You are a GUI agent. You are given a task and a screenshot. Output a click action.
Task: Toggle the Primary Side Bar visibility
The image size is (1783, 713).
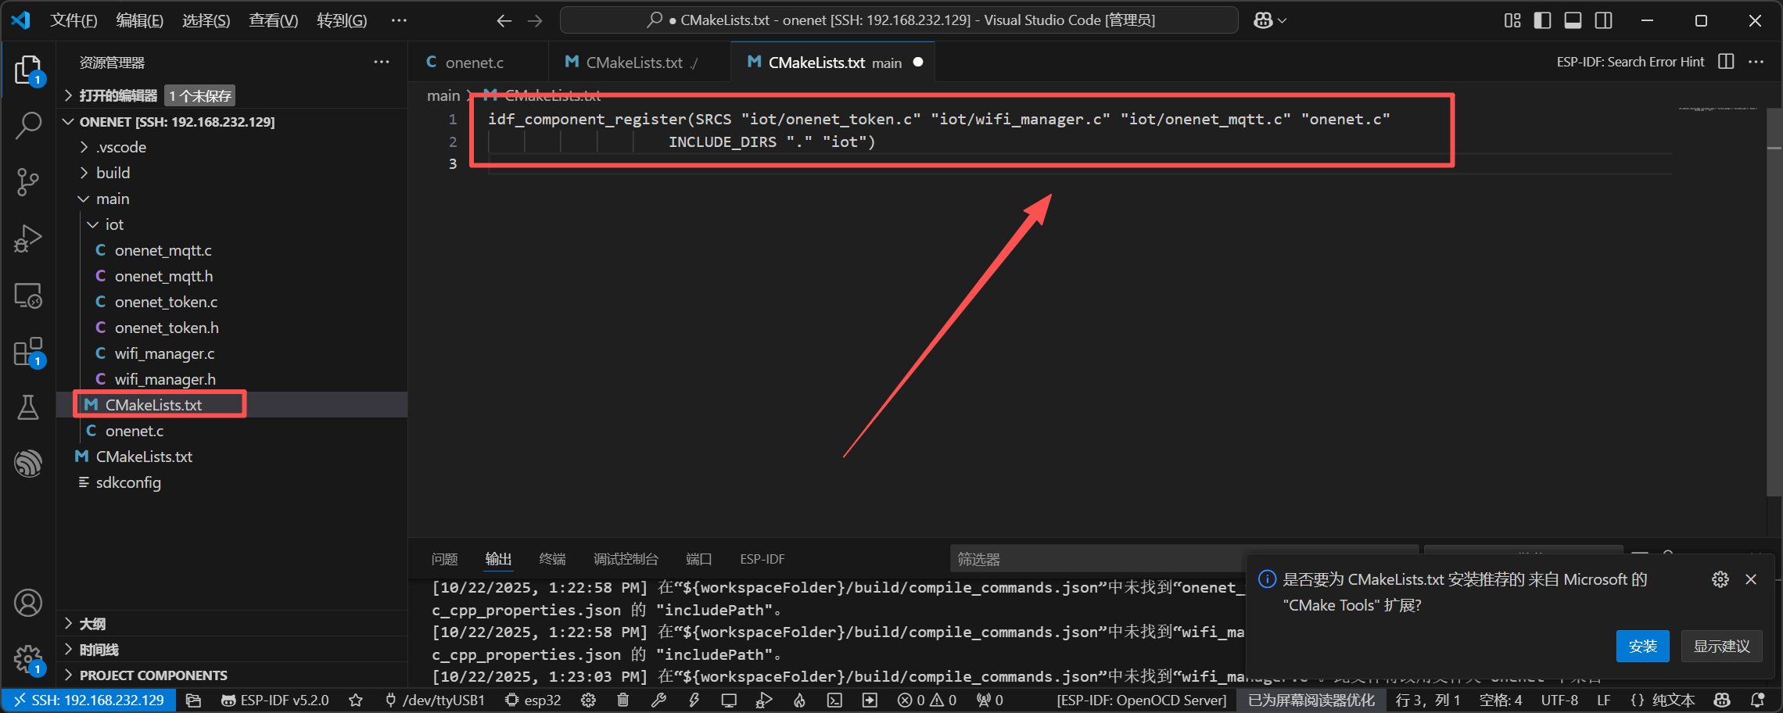1541,20
